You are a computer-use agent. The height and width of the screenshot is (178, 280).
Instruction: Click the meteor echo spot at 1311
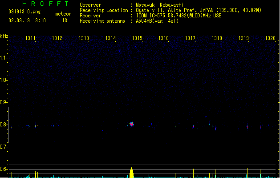(x=36, y=126)
